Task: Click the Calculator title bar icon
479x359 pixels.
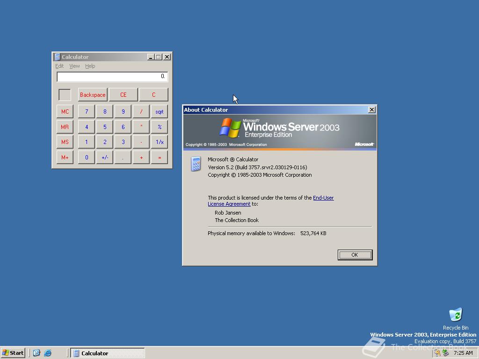Action: click(x=57, y=57)
